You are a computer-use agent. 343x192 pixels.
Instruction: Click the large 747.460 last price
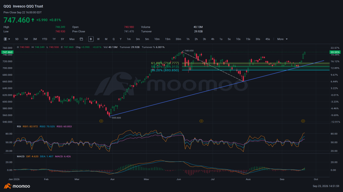click(17, 20)
